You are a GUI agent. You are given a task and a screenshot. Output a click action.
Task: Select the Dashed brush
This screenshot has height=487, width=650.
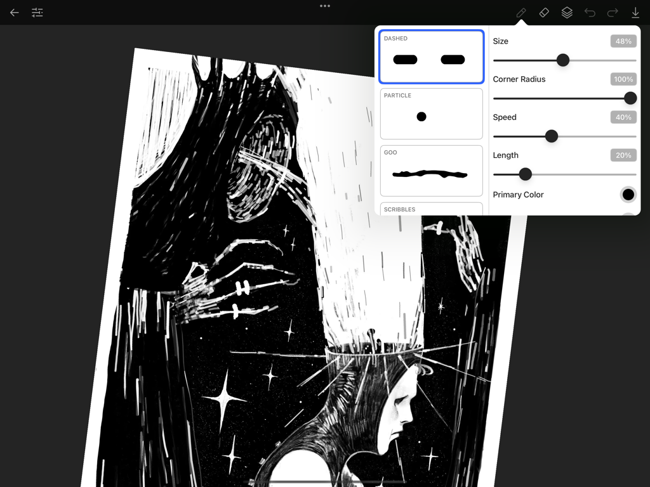click(431, 56)
